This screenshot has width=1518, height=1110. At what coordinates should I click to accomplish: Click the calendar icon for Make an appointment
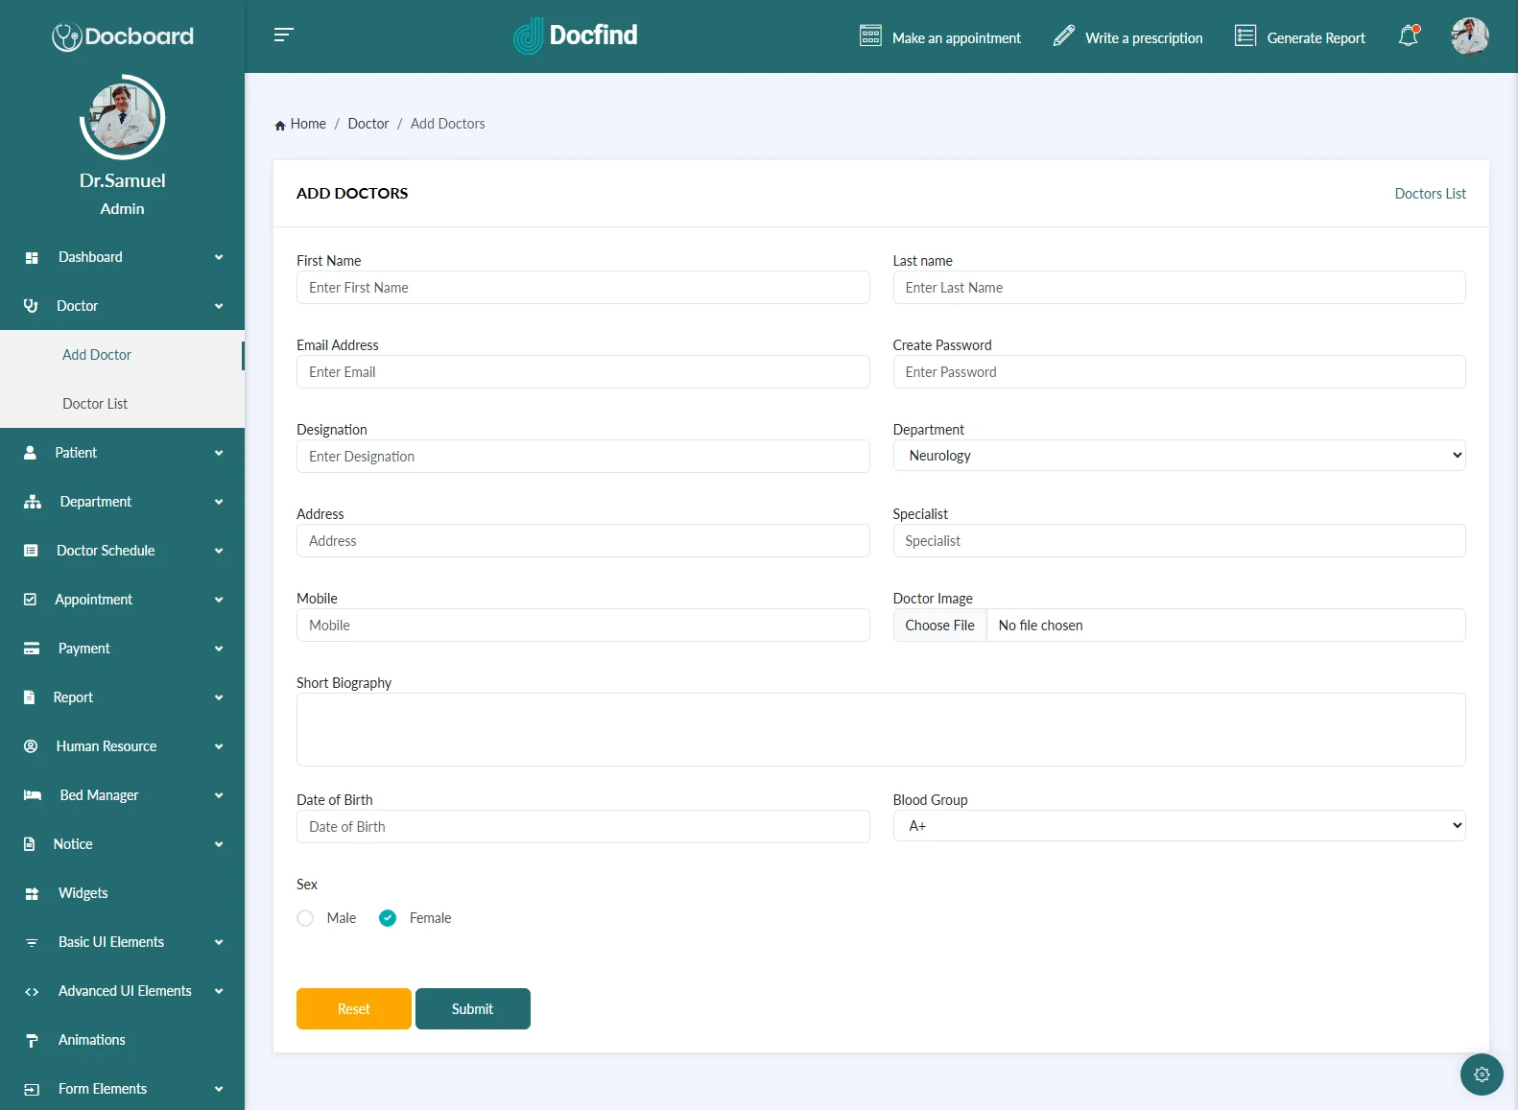coord(870,36)
